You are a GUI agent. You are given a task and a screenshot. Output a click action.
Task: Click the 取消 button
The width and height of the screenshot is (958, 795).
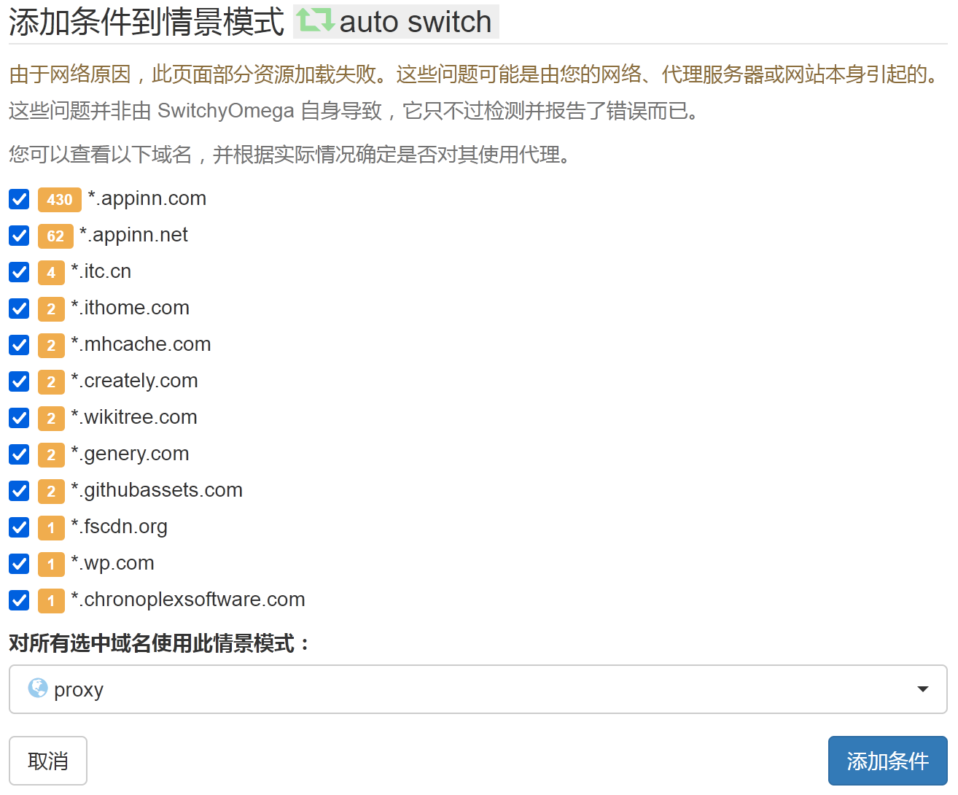pyautogui.click(x=48, y=761)
